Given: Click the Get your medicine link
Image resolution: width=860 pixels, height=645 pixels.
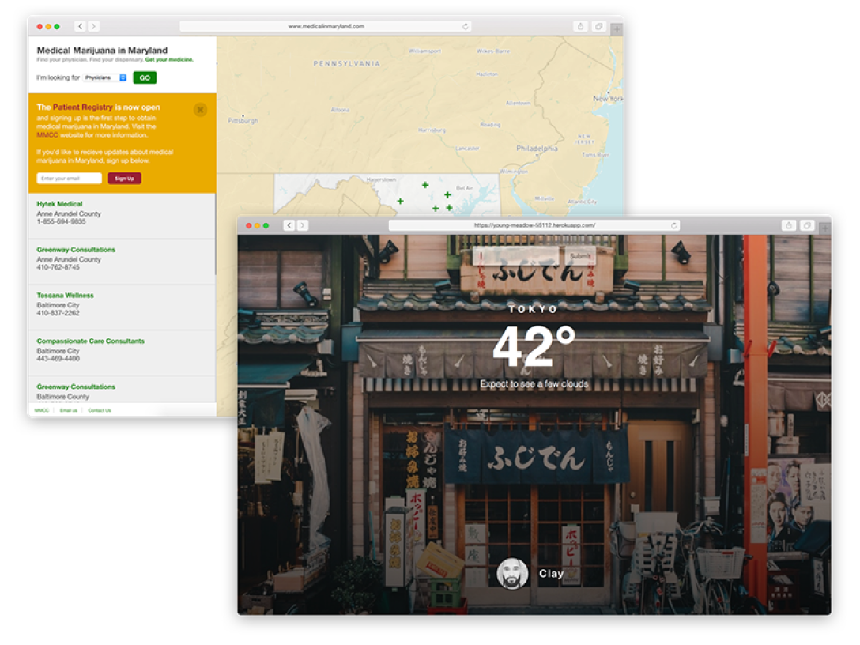Looking at the screenshot, I should coord(169,60).
